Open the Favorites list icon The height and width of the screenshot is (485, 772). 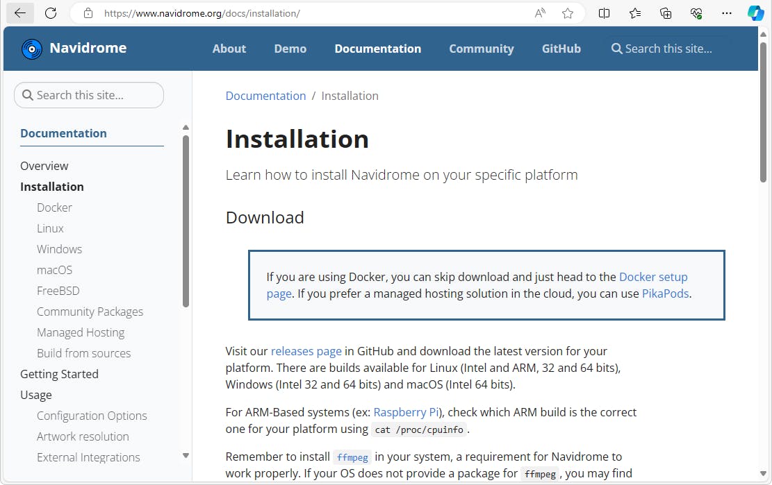click(x=635, y=13)
